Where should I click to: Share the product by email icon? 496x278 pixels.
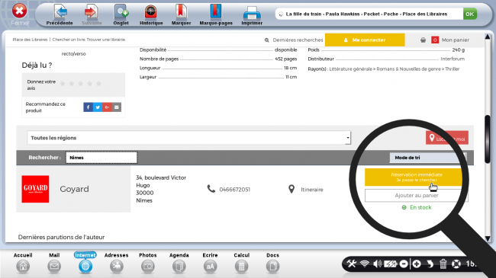coord(117,107)
